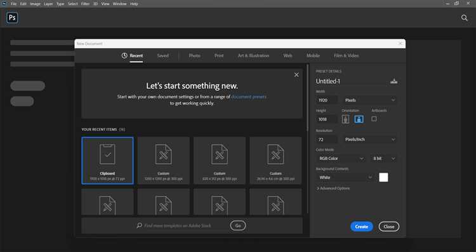Click the Recent clock icon
Viewport: 476px width, 252px height.
(124, 56)
